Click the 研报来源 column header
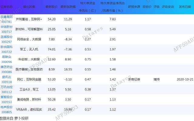This screenshot has height=121, width=194. 134,7
